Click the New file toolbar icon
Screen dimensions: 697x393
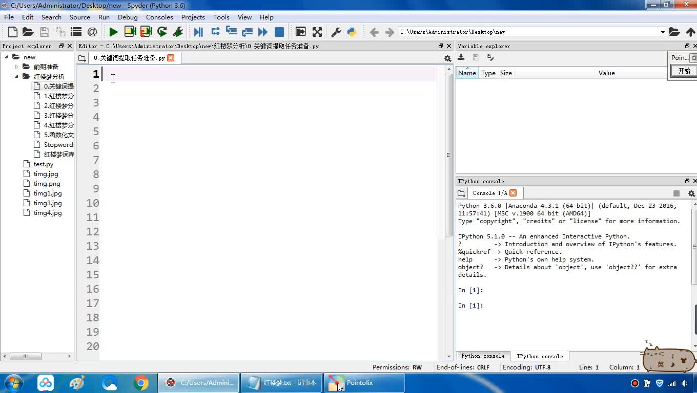tap(13, 32)
